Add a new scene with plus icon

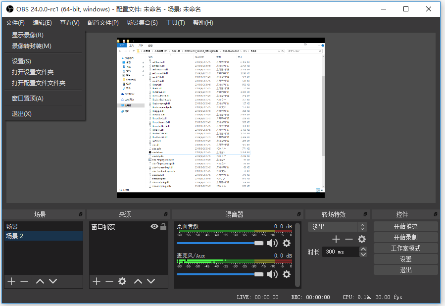11,281
